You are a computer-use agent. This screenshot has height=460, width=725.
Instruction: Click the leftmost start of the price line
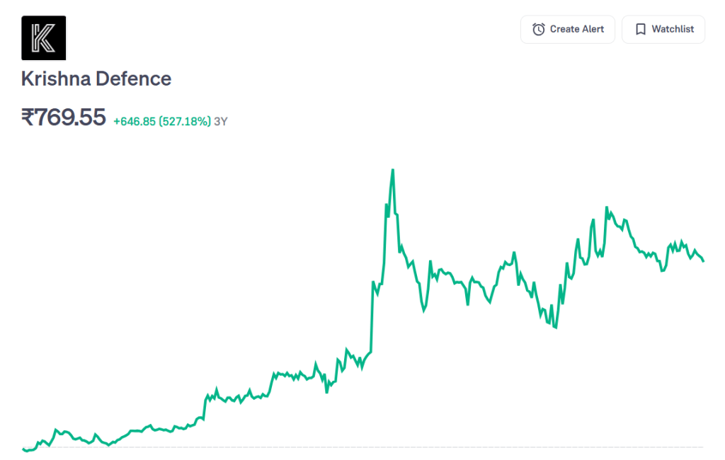tap(23, 448)
